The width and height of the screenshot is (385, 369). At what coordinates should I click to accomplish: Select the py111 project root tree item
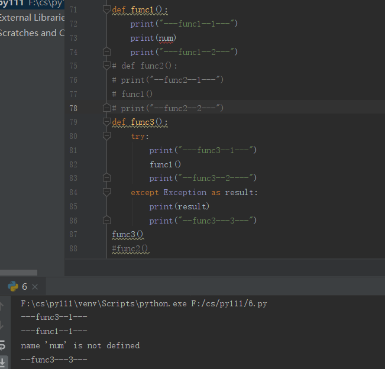point(32,3)
